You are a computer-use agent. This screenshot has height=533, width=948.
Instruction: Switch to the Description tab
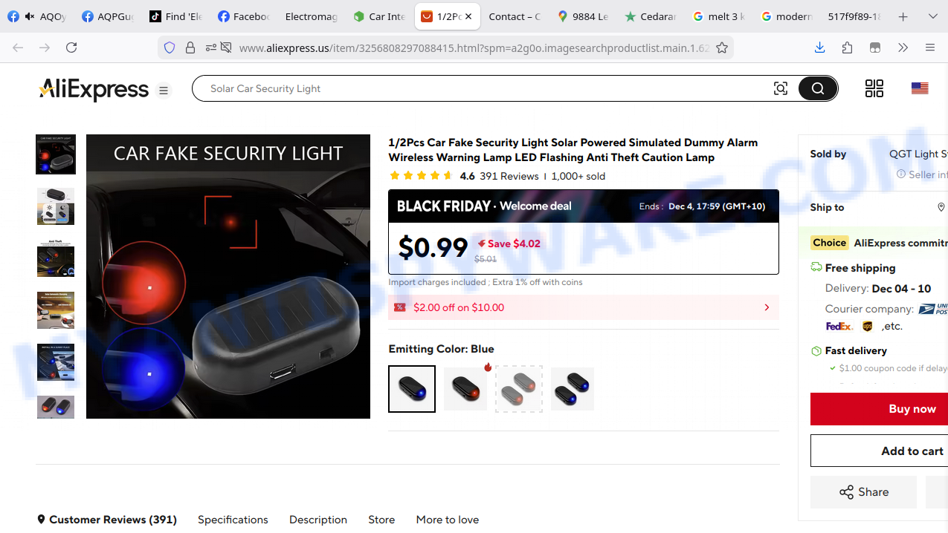318,520
